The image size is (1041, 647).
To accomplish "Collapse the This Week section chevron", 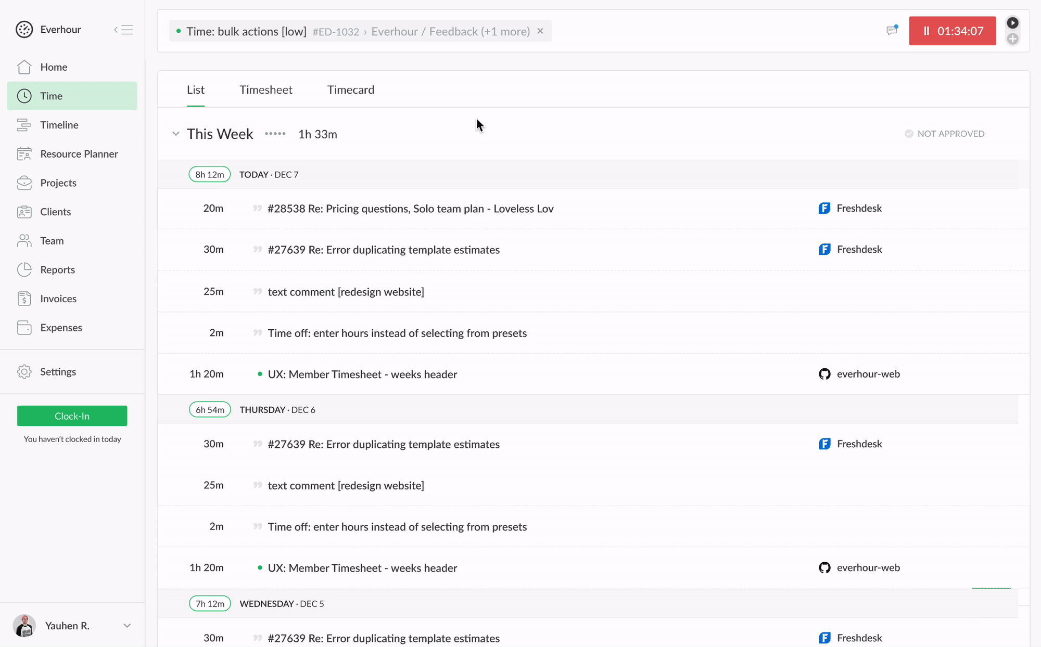I will 176,134.
